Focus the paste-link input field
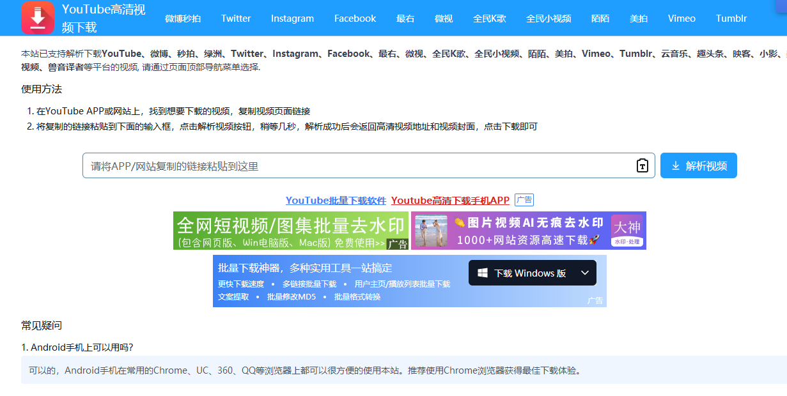The image size is (787, 396). click(x=358, y=165)
